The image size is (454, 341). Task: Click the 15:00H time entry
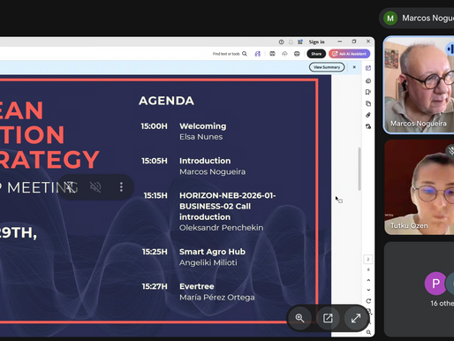pyautogui.click(x=154, y=126)
